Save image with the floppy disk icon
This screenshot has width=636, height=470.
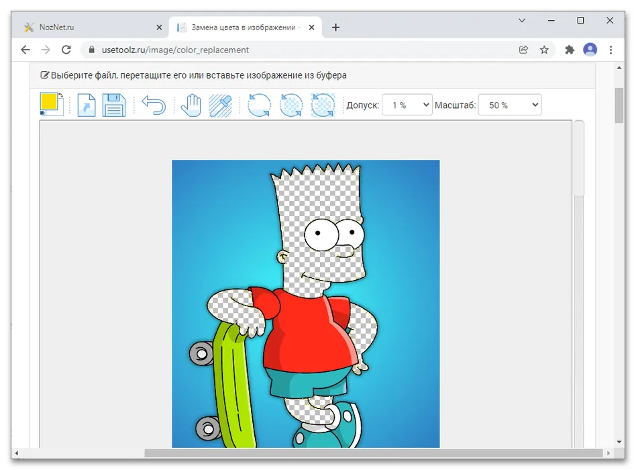coord(114,105)
